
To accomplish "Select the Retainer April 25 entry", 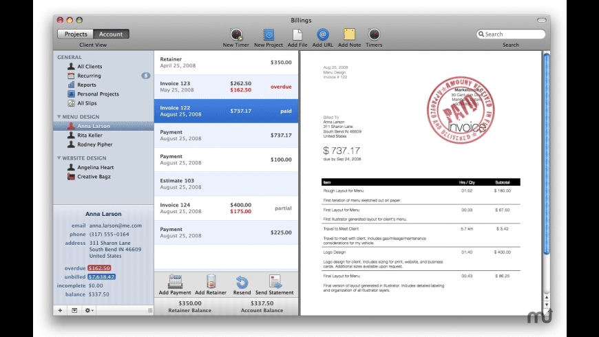I will (x=226, y=62).
